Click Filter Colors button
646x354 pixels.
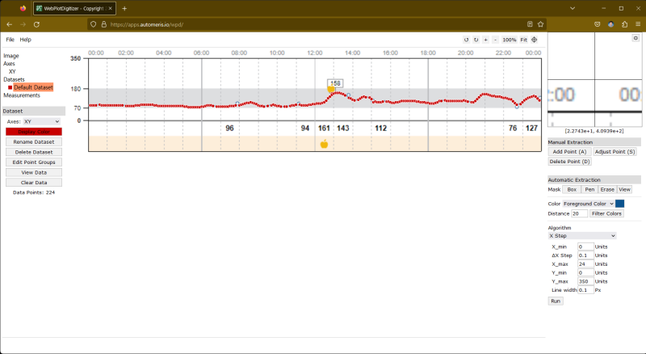pos(606,213)
